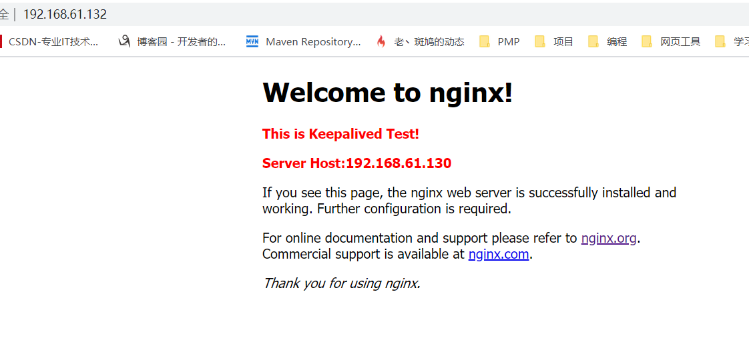Open the PMP bookmark folder icon
The height and width of the screenshot is (342, 749).
coord(485,41)
